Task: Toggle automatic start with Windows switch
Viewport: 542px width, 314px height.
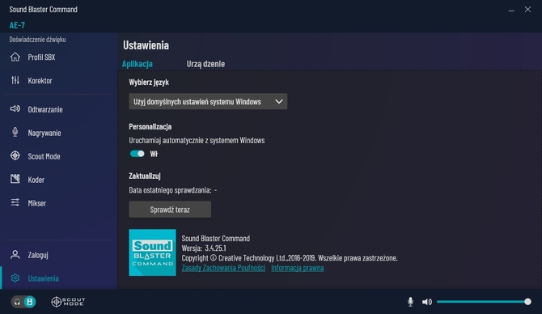Action: tap(138, 154)
